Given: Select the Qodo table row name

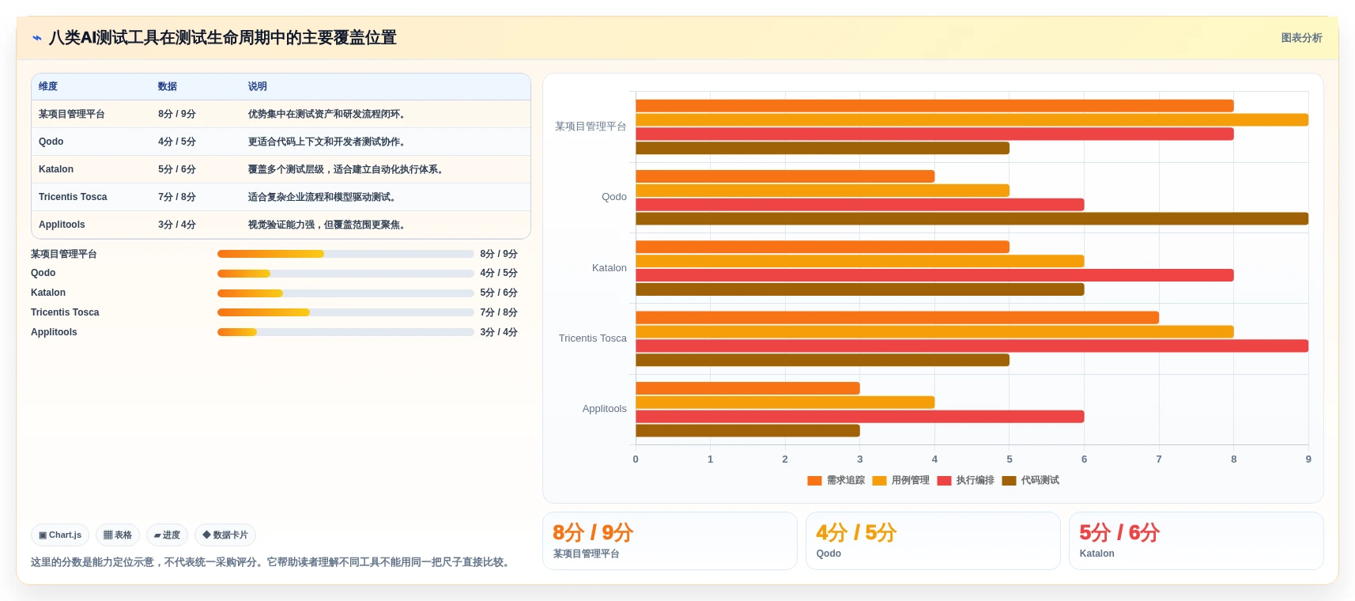Looking at the screenshot, I should coord(51,142).
